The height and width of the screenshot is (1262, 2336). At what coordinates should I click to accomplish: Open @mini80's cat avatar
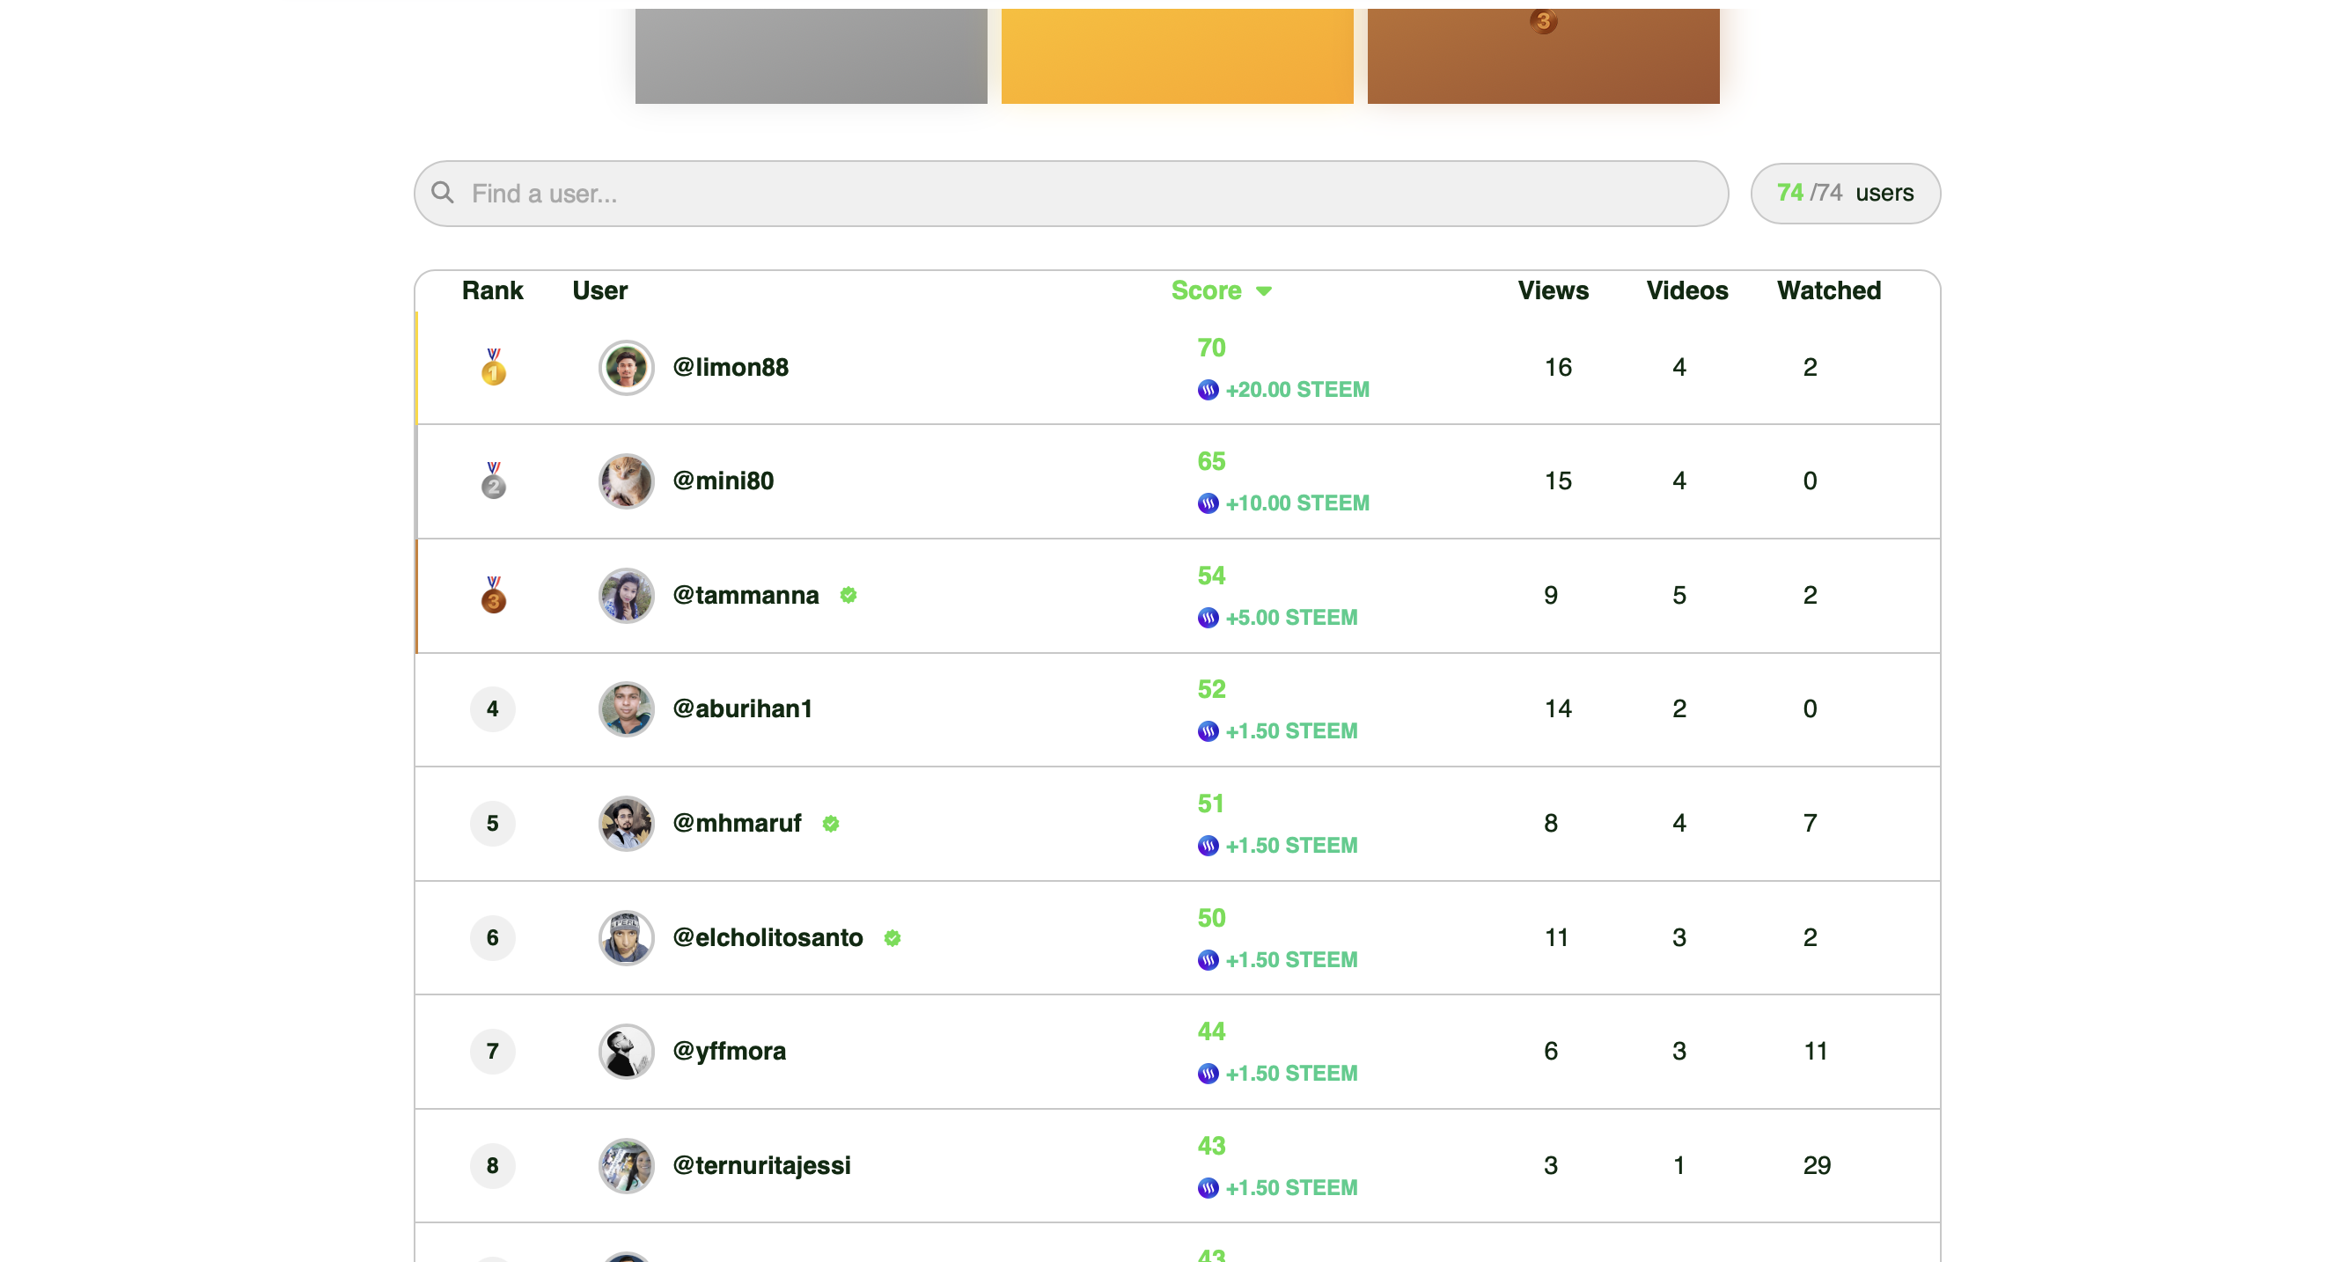pos(626,481)
